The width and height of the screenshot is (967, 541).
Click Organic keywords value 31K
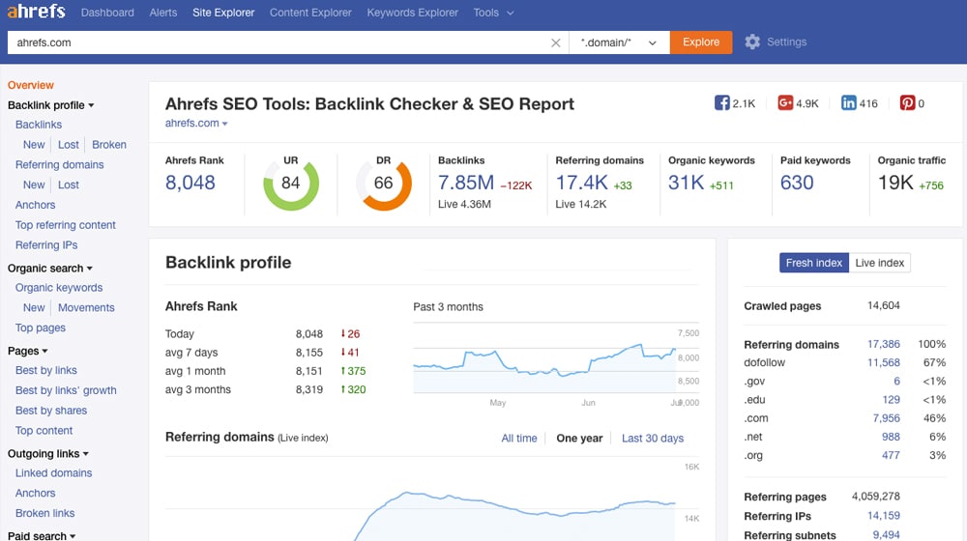click(x=686, y=183)
